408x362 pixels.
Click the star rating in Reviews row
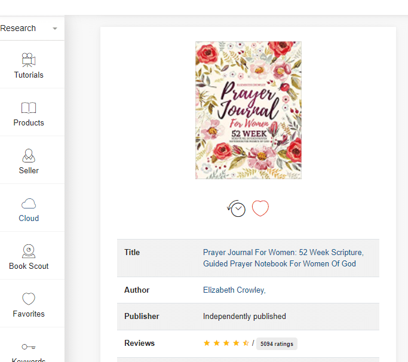[x=226, y=343]
